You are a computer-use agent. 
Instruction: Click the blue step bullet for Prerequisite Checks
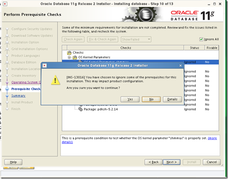click(7, 89)
